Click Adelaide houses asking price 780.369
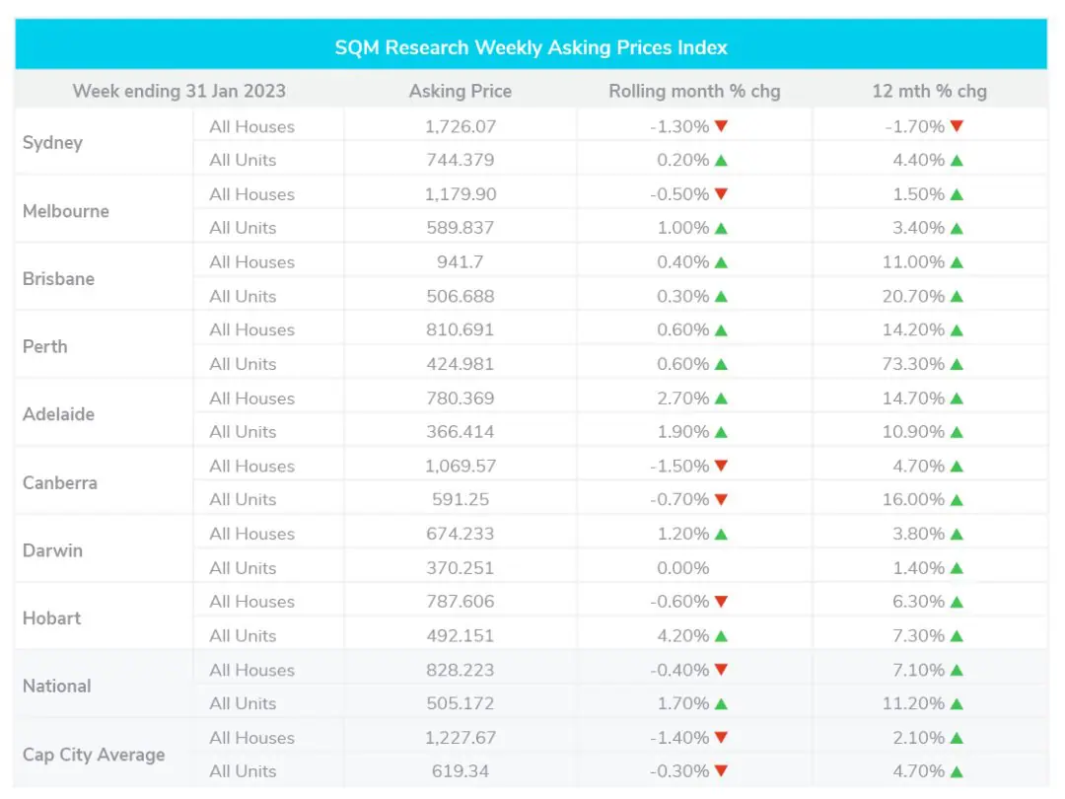Screen dimensions: 1065x799 click(x=461, y=399)
